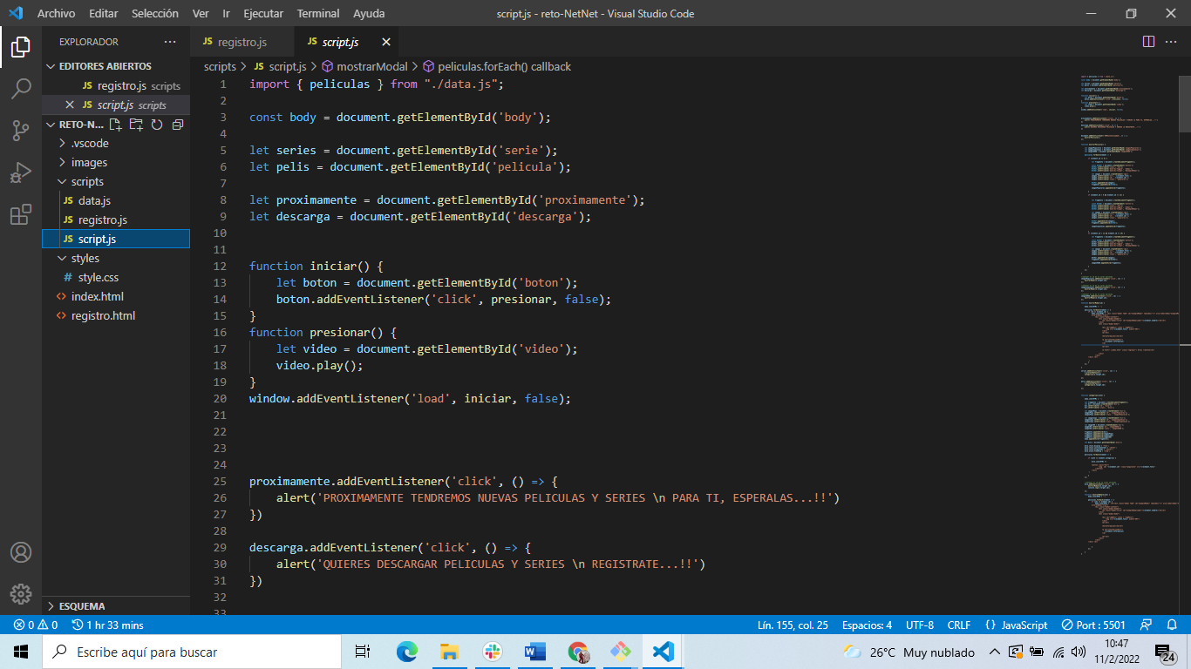
Task: Refresh the explorer file tree
Action: [x=157, y=125]
